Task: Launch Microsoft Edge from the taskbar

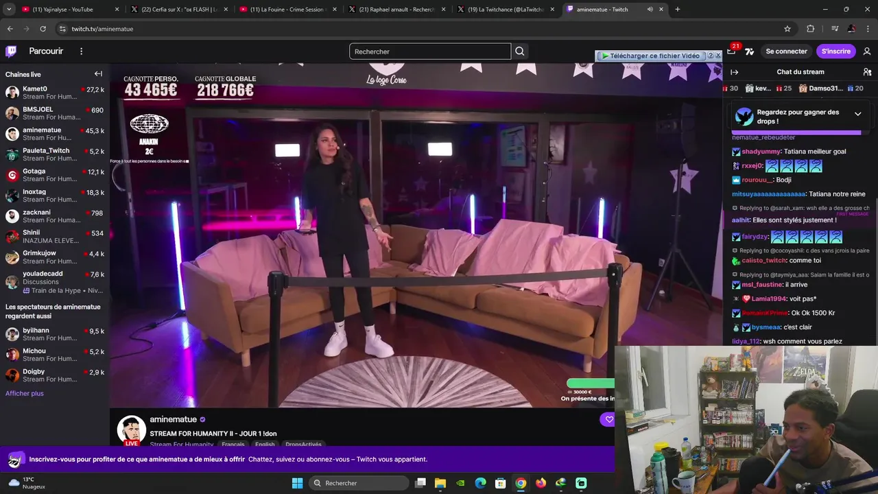Action: tap(481, 483)
